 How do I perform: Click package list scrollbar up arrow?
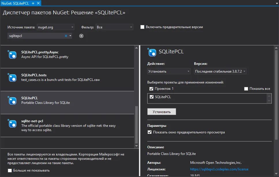pos(137,48)
